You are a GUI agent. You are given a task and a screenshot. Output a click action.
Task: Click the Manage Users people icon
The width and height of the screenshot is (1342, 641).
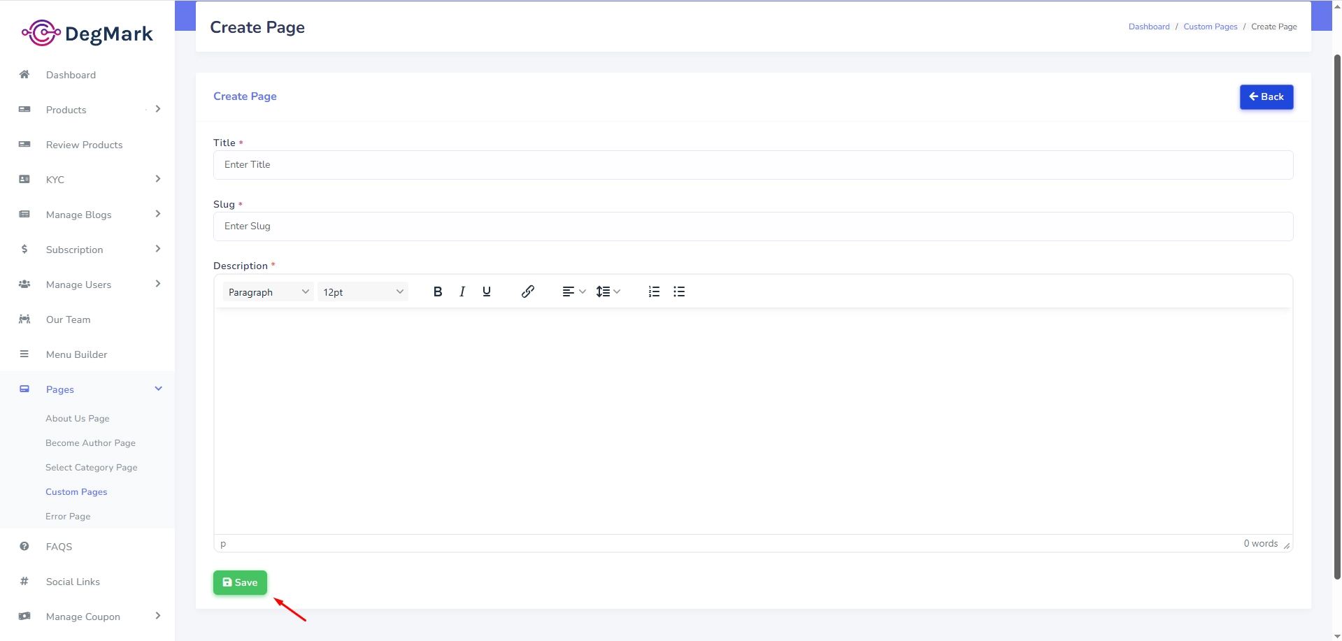click(x=24, y=284)
